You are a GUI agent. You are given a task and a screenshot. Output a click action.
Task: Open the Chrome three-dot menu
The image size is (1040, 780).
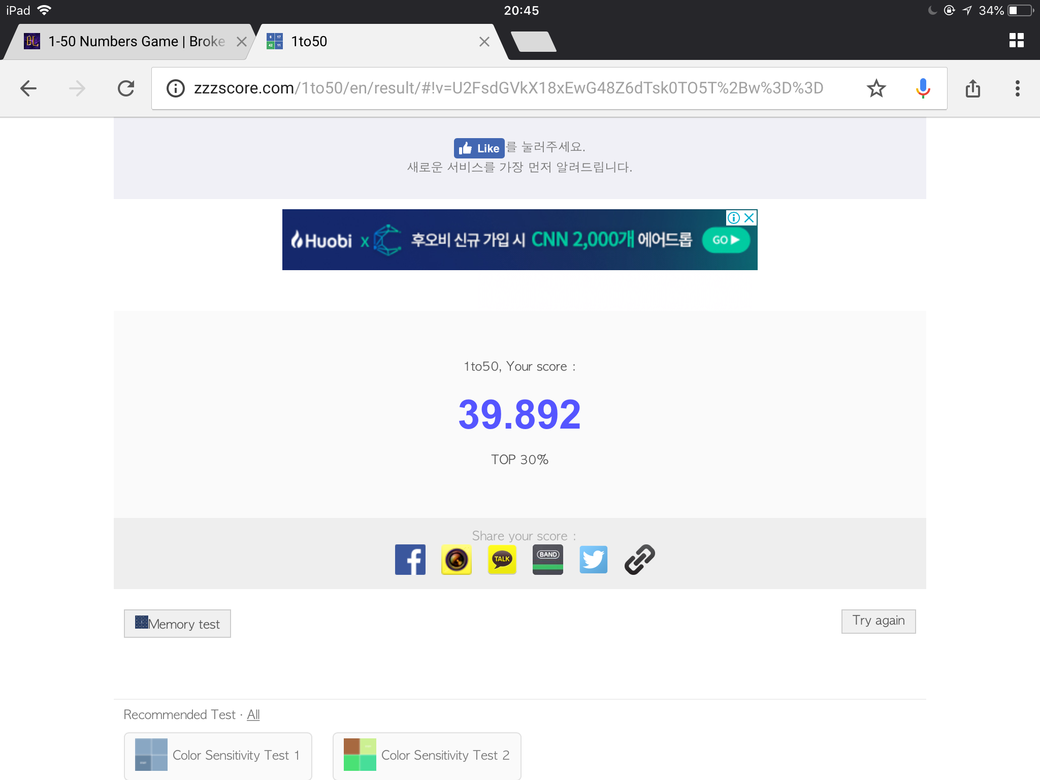1017,88
